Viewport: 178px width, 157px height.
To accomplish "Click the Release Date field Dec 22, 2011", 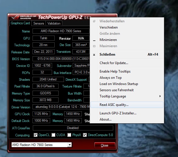I will 44,52.
